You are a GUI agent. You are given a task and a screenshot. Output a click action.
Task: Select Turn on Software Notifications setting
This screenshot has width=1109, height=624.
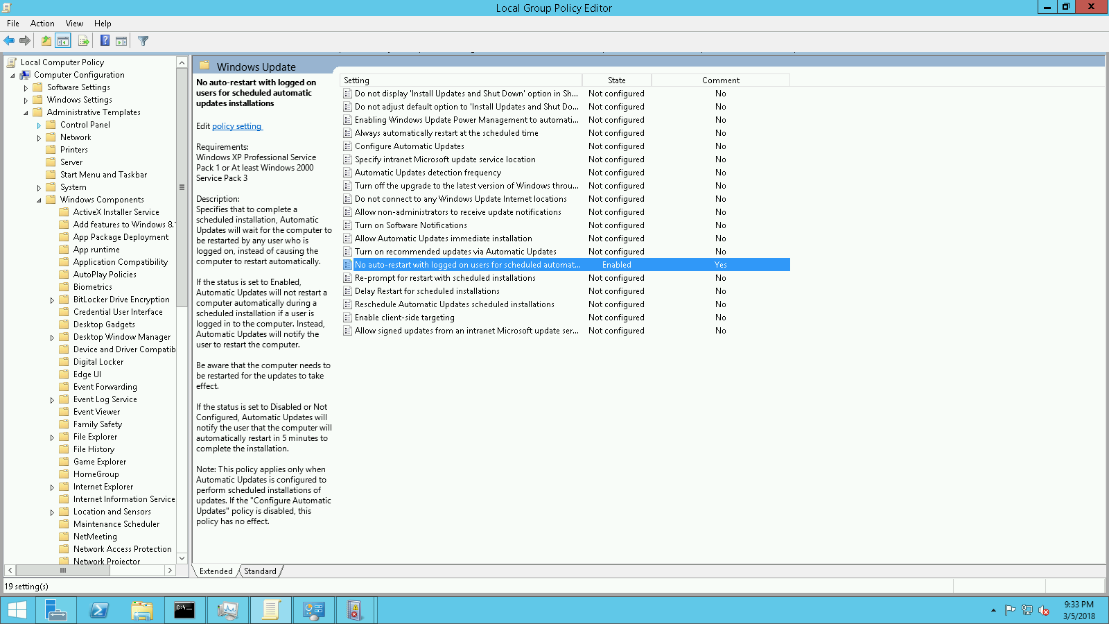411,225
